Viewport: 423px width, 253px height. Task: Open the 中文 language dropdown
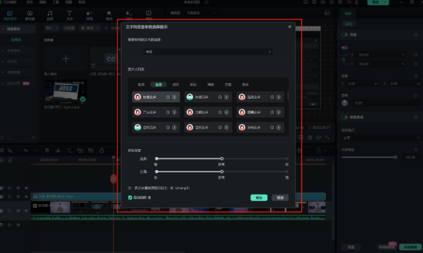click(x=208, y=51)
